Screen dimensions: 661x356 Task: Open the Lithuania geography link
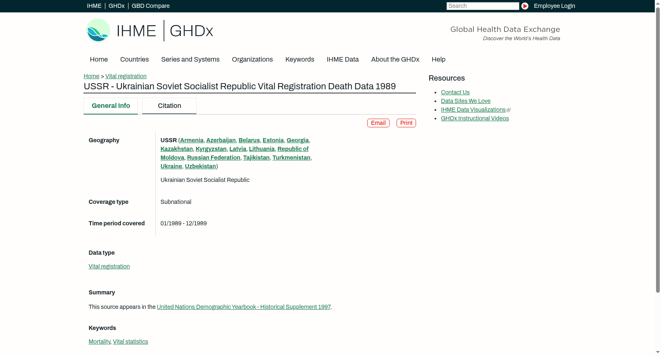262,149
